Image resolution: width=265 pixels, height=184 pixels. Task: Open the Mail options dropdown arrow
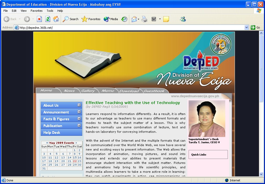pos(138,19)
